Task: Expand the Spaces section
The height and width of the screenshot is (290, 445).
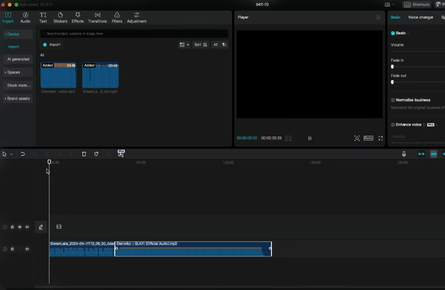Action: 18,72
